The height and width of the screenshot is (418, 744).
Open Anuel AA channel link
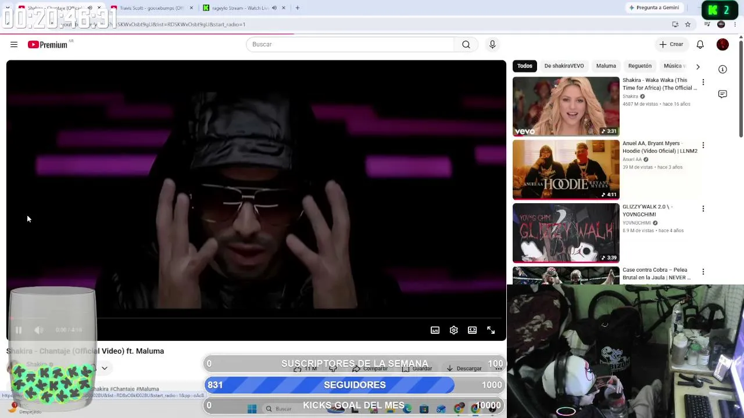(x=632, y=160)
